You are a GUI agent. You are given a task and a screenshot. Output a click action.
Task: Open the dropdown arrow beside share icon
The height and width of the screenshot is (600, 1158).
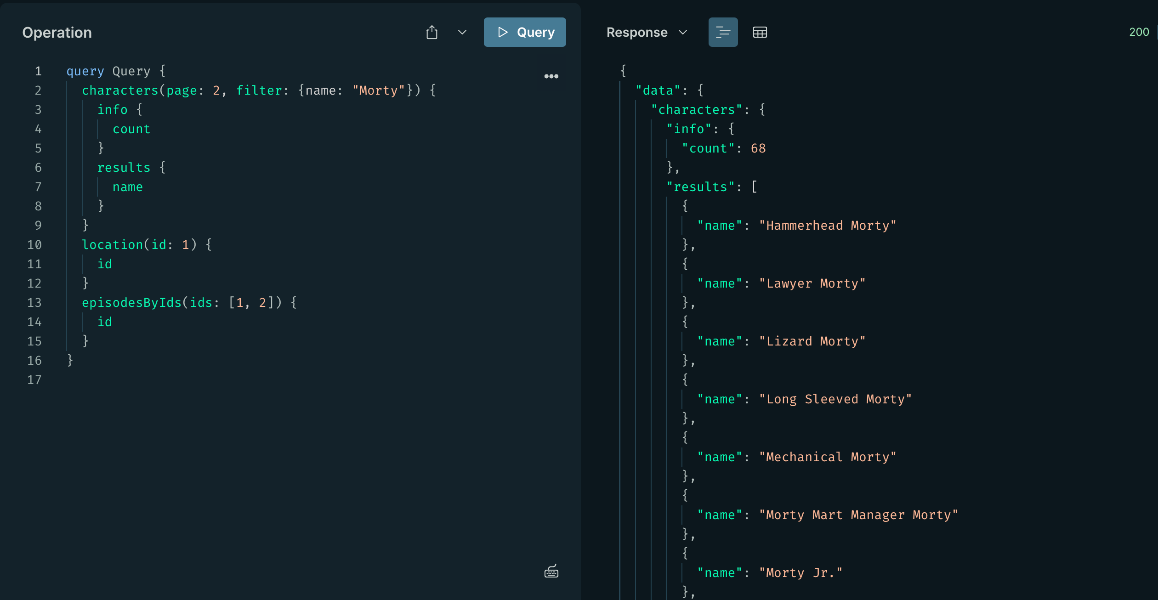pos(462,32)
